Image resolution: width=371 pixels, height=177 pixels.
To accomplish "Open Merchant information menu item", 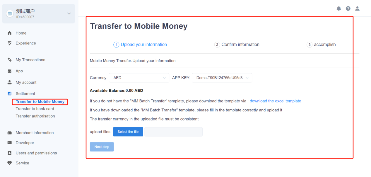I will coord(35,133).
